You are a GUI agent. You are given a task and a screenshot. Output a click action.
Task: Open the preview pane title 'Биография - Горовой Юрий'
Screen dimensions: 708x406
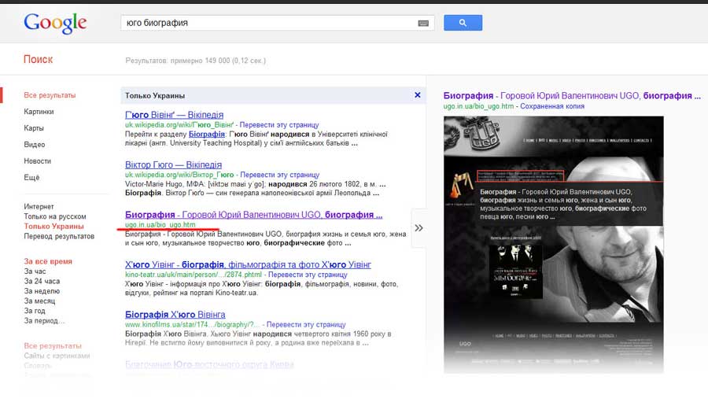coord(572,96)
